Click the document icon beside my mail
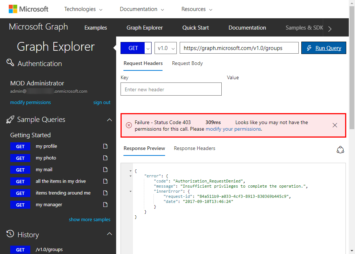 (x=105, y=170)
